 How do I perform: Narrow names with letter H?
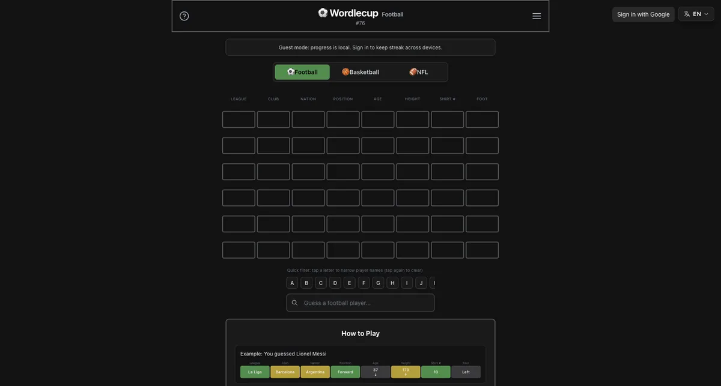[x=393, y=283]
